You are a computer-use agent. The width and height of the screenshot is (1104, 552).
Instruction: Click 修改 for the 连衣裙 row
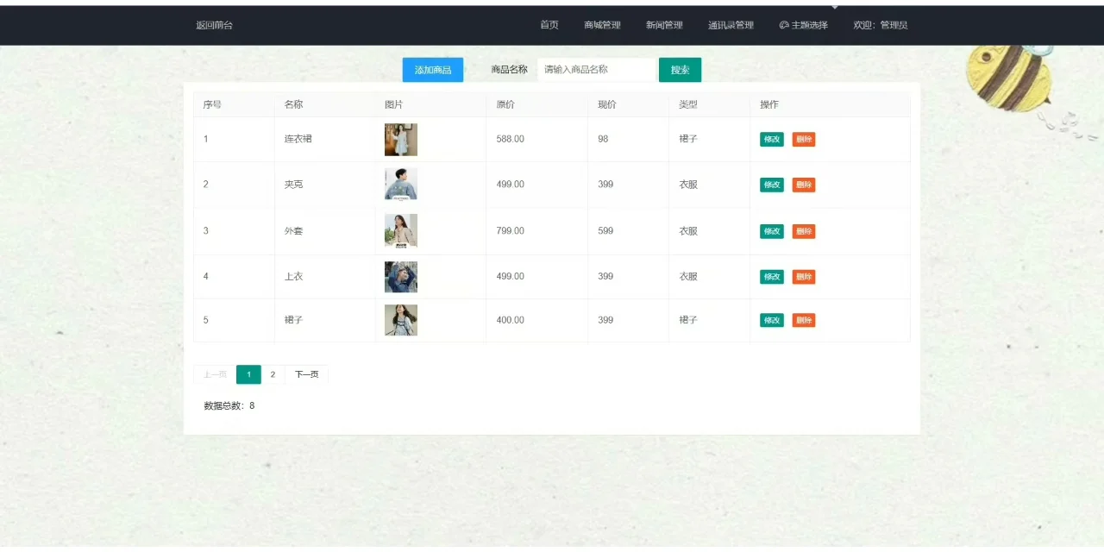(x=771, y=139)
